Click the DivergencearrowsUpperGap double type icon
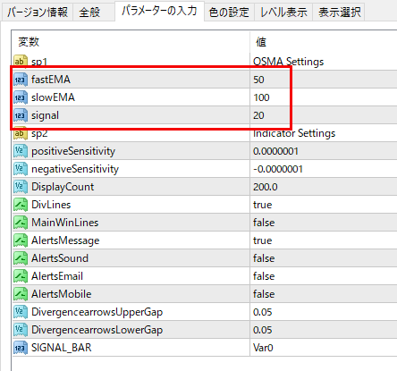 (x=21, y=312)
